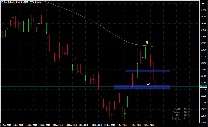Click the 1.3055 price axis label
The width and height of the screenshot is (208, 127).
click(203, 109)
